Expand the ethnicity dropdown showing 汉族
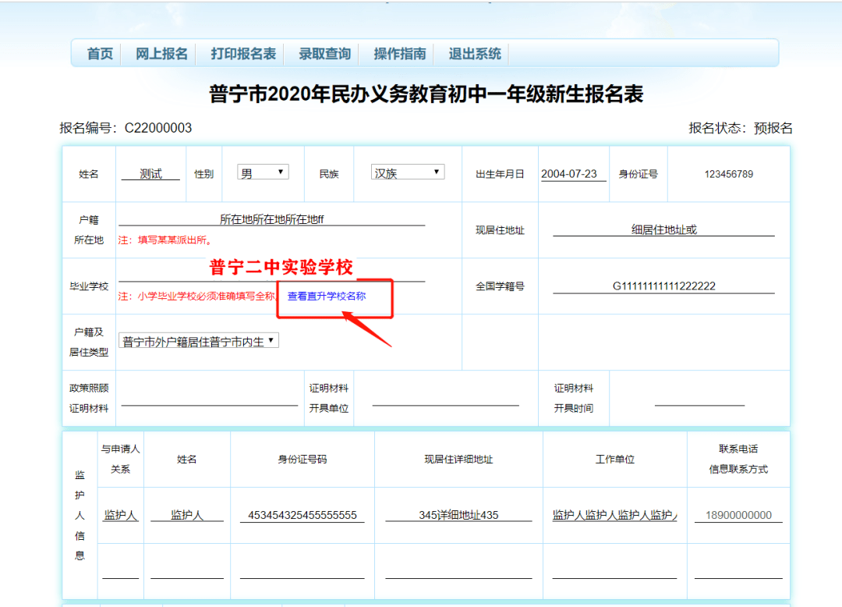 pos(407,172)
